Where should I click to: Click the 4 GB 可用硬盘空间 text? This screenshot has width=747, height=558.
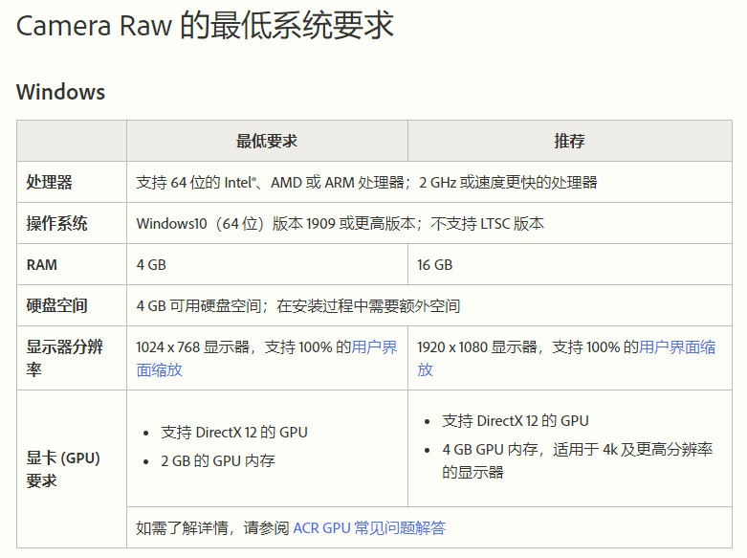click(x=298, y=305)
